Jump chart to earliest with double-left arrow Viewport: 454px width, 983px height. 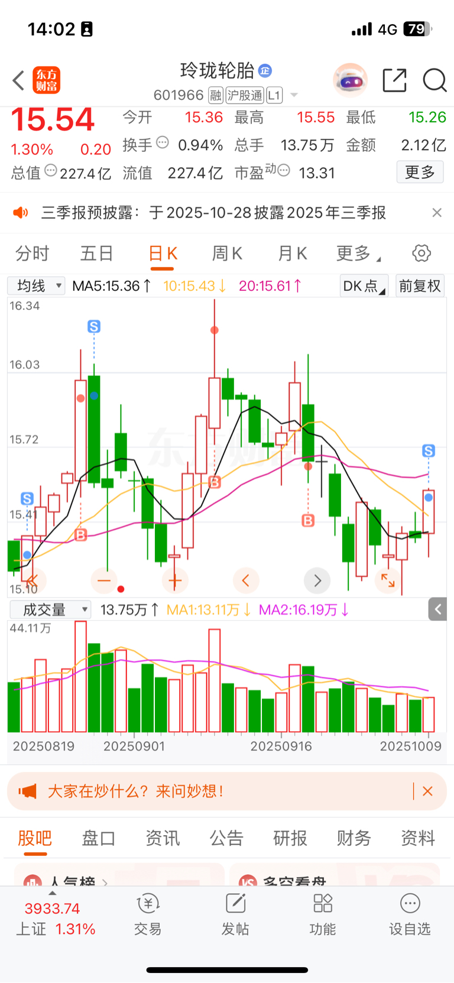[33, 580]
